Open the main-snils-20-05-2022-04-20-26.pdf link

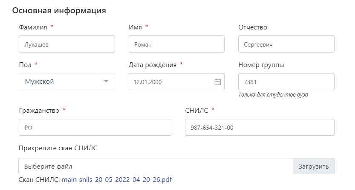point(117,180)
